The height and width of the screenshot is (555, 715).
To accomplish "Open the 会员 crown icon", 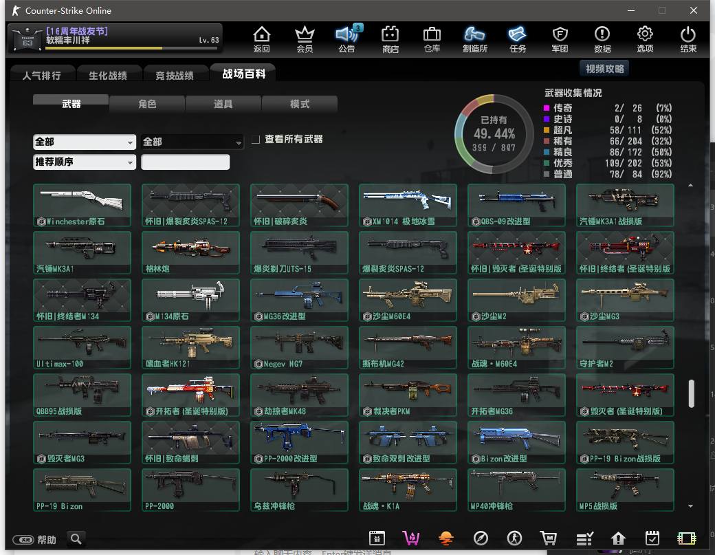I will click(x=304, y=39).
